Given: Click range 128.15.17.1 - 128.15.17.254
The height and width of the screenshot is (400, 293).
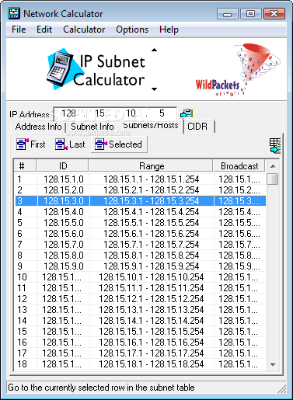Looking at the screenshot, I should [x=152, y=353].
